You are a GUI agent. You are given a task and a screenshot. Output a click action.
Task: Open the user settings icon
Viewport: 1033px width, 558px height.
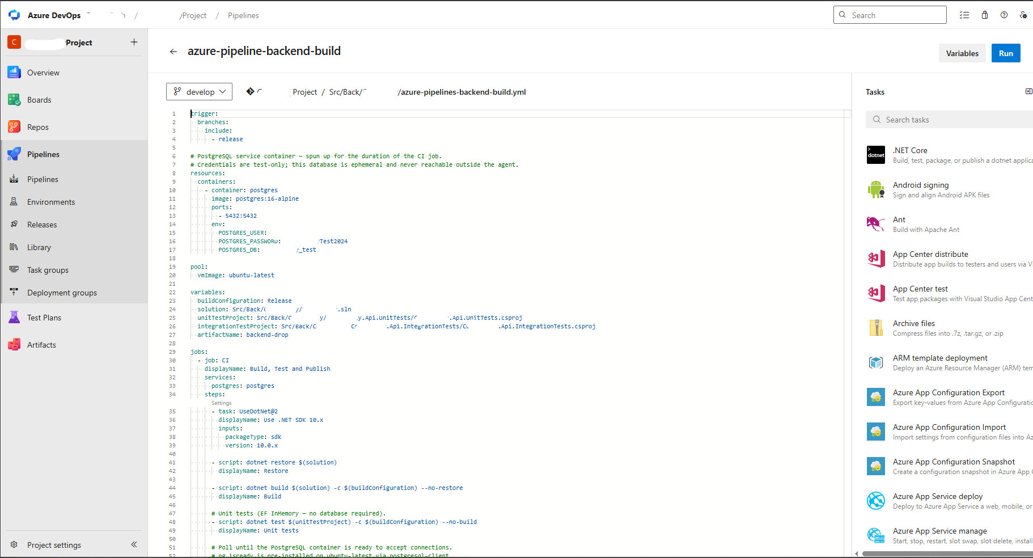click(x=1023, y=15)
